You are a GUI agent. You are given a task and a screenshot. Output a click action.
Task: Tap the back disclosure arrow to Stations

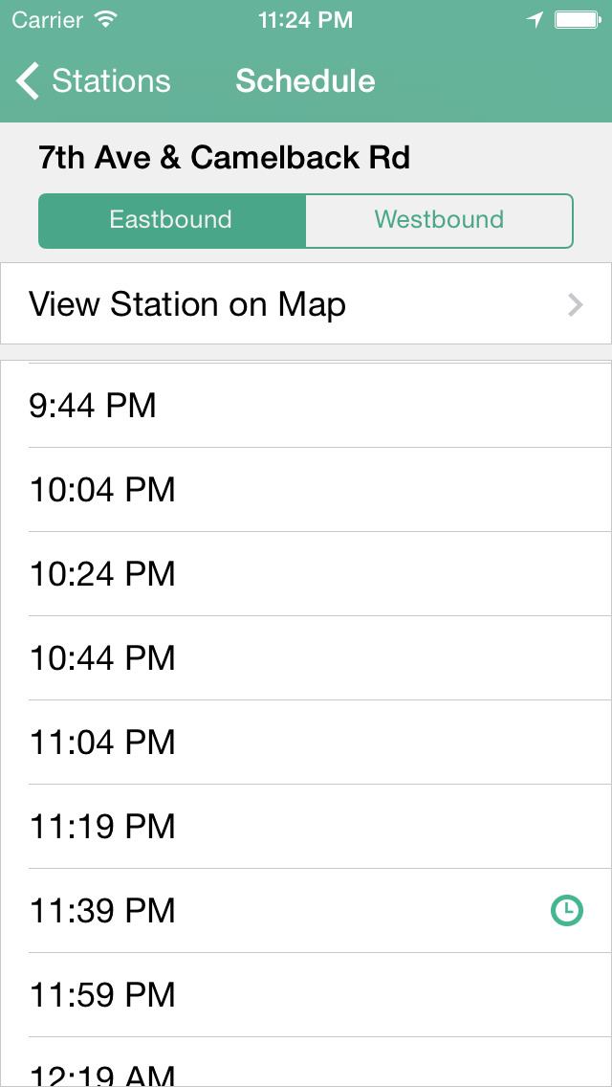pyautogui.click(x=26, y=81)
